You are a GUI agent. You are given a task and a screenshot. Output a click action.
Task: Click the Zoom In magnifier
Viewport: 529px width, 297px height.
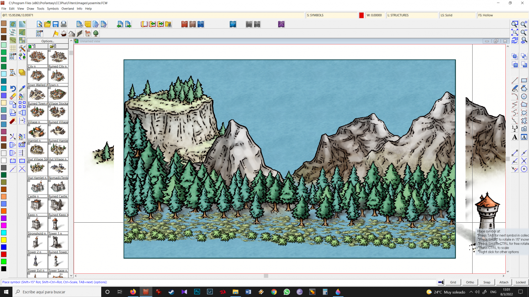[x=524, y=24]
